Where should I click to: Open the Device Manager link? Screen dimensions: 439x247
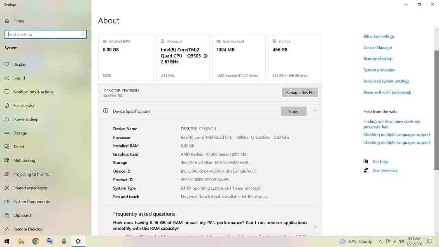click(x=377, y=48)
